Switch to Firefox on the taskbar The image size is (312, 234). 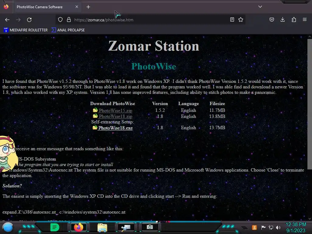[78, 227]
